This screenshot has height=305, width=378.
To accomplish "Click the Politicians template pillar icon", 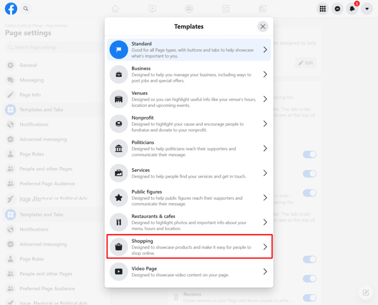I will pos(119,148).
